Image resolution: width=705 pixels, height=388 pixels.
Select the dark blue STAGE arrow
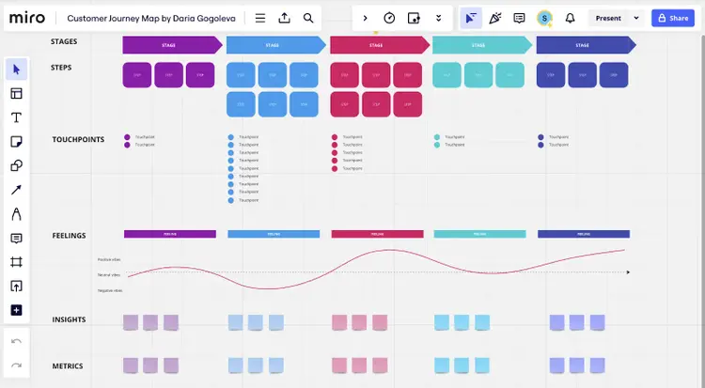click(587, 45)
